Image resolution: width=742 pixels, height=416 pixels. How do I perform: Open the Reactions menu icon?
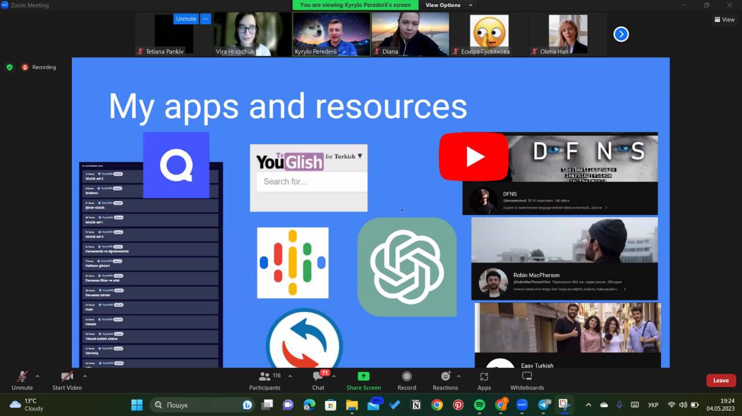tap(445, 377)
